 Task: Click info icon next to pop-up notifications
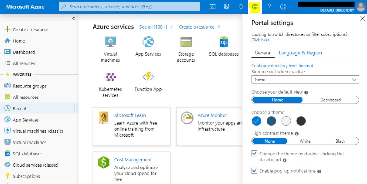pos(319,171)
